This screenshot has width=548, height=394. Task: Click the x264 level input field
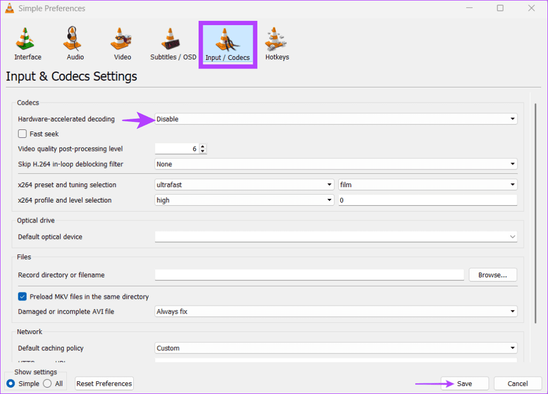click(428, 200)
